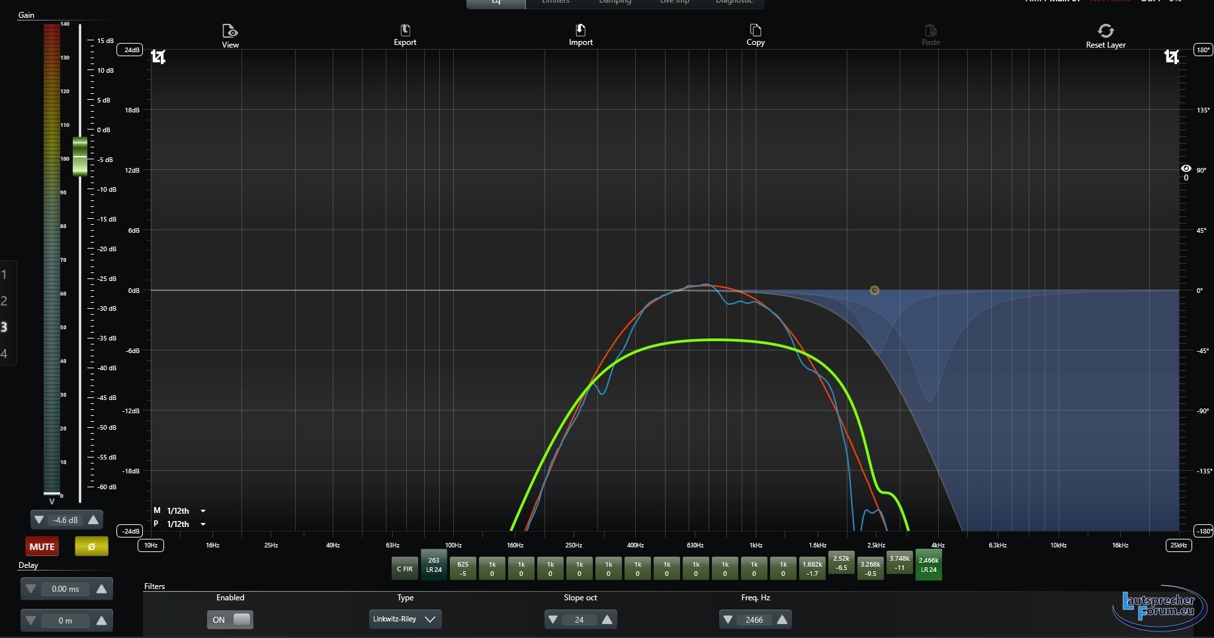Increase the Freq. Hz value with up arrow

coord(782,619)
